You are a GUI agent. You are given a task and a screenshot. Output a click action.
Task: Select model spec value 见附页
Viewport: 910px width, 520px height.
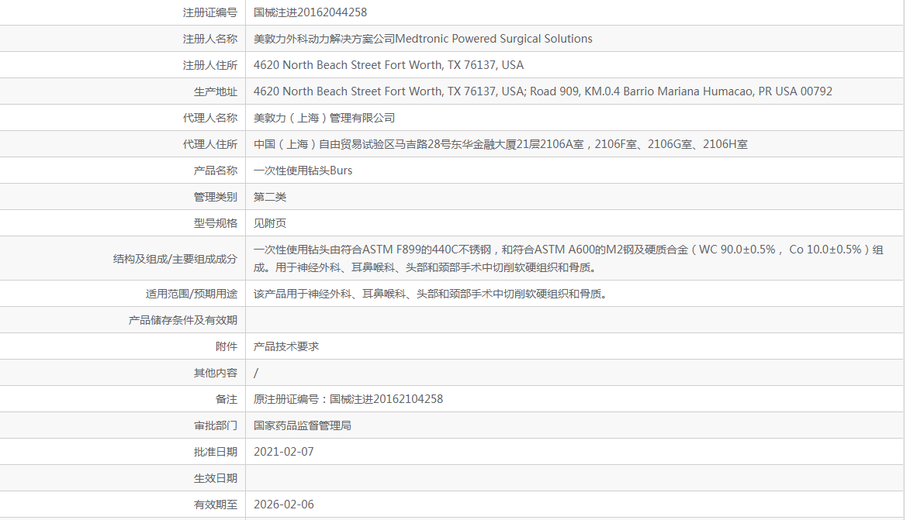pyautogui.click(x=270, y=223)
